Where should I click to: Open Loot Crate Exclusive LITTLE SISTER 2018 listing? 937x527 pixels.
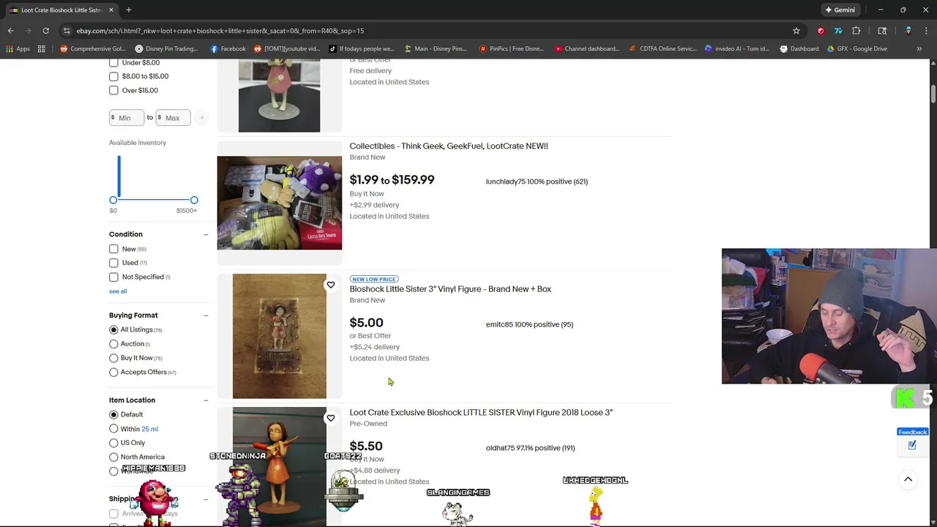click(x=481, y=413)
